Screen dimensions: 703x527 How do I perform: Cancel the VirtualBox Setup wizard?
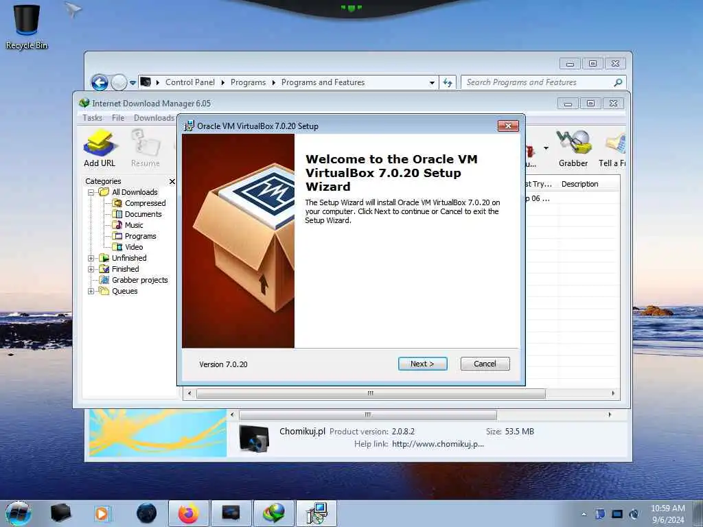(485, 364)
